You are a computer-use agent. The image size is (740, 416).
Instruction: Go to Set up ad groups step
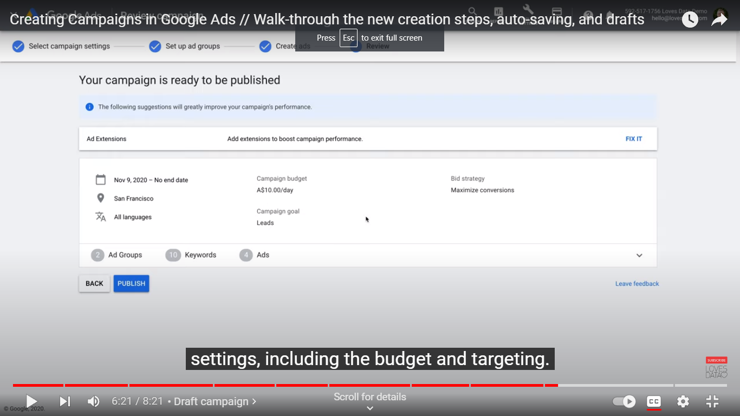coord(185,46)
